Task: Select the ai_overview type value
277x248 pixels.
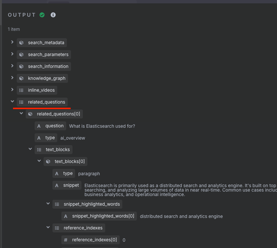Action: (x=73, y=138)
